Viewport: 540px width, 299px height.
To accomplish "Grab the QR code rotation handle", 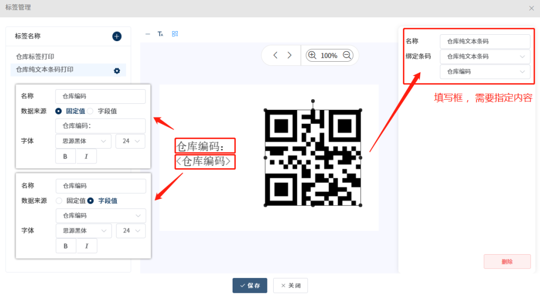I will click(x=313, y=101).
